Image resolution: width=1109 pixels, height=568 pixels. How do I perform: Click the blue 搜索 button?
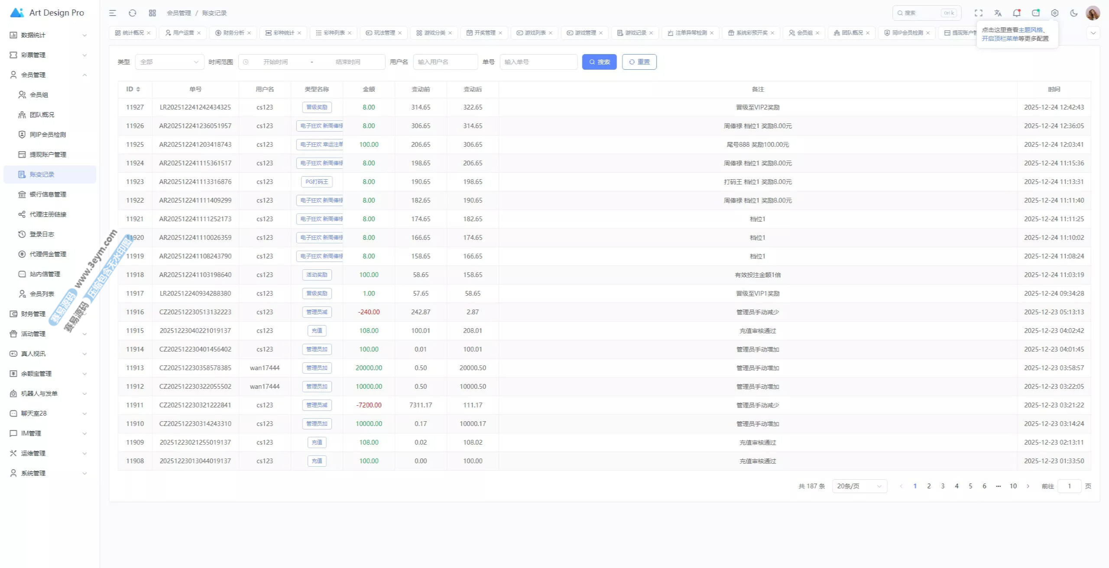click(x=599, y=62)
